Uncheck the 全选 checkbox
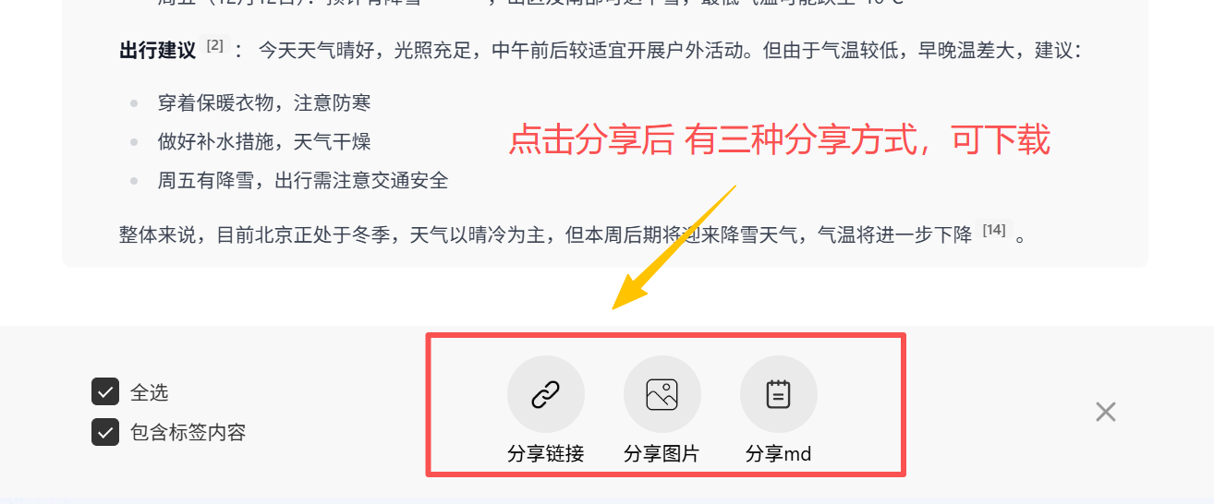 105,391
